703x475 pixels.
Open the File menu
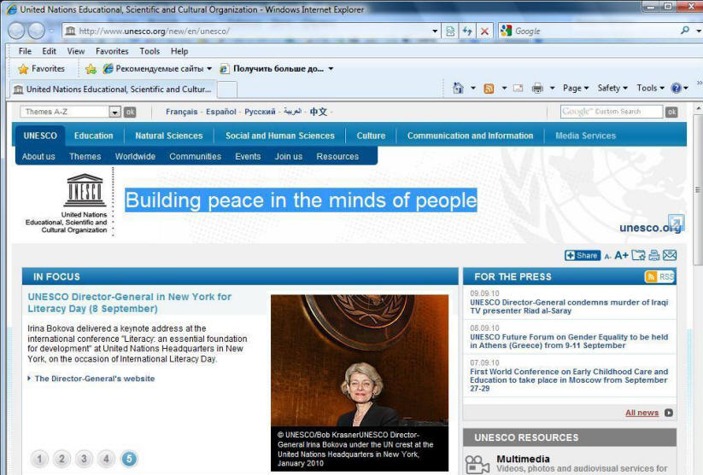25,51
